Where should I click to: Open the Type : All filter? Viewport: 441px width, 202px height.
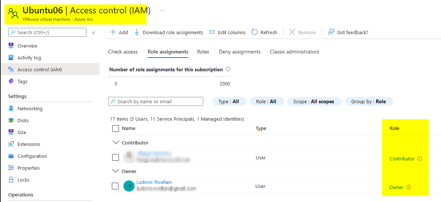click(x=229, y=101)
